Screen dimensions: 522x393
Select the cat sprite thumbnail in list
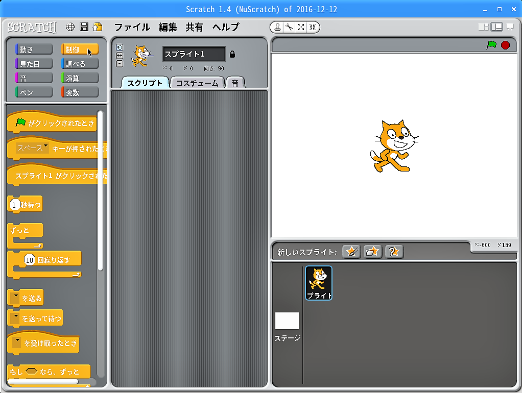319,283
